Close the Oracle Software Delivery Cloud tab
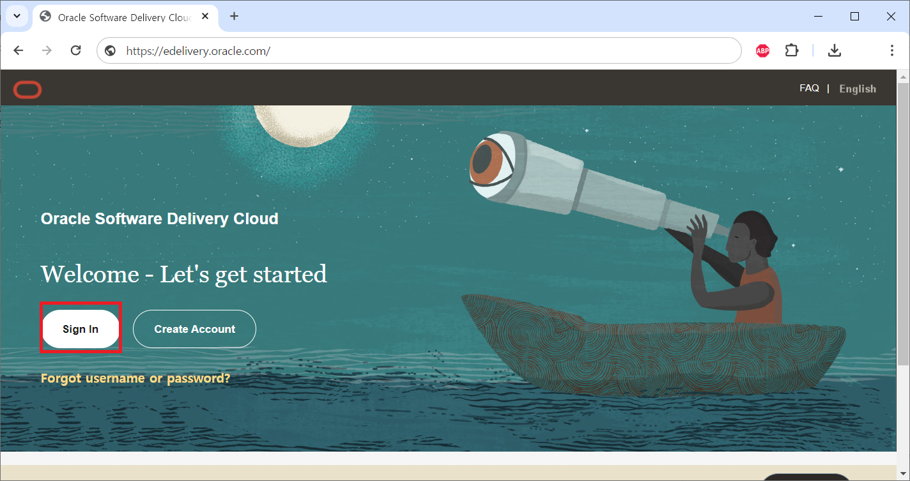This screenshot has height=481, width=910. coord(205,17)
